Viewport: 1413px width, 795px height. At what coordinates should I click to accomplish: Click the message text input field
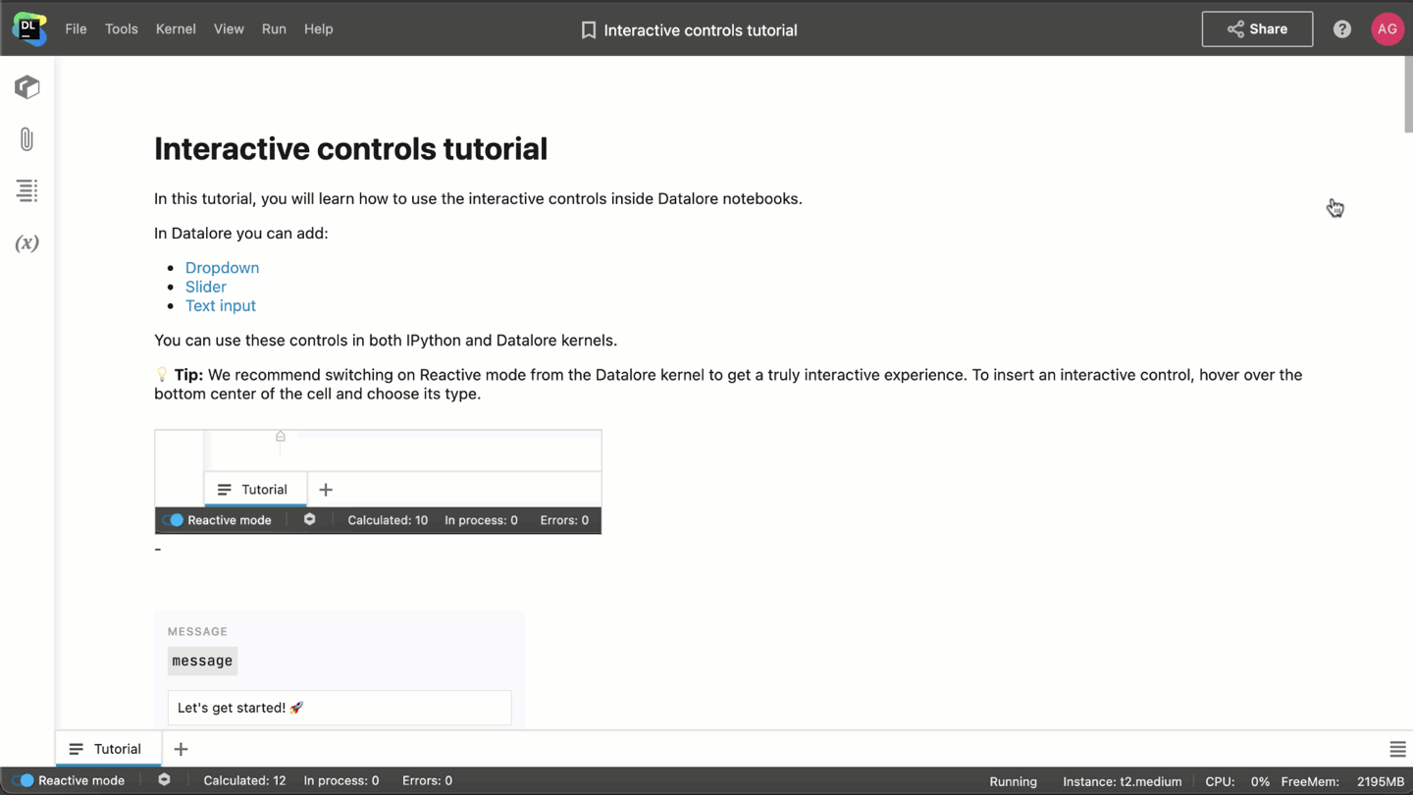point(339,708)
